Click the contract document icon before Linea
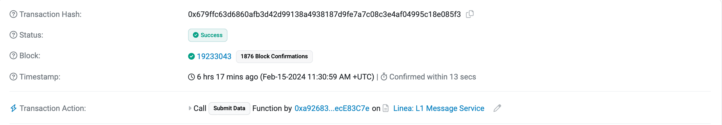The image size is (722, 125). (x=386, y=108)
